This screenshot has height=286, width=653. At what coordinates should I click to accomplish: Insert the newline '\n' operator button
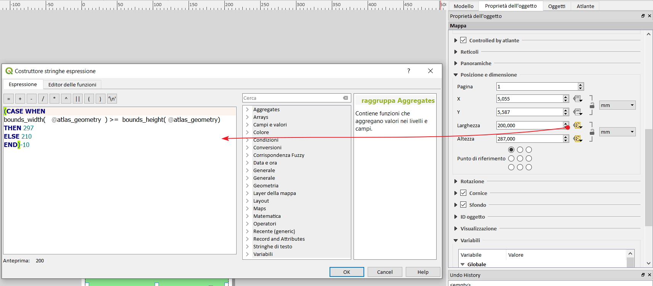tap(112, 99)
